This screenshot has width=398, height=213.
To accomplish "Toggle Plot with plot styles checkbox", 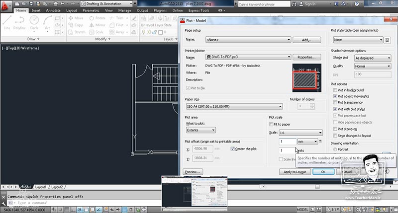I will (335, 109).
